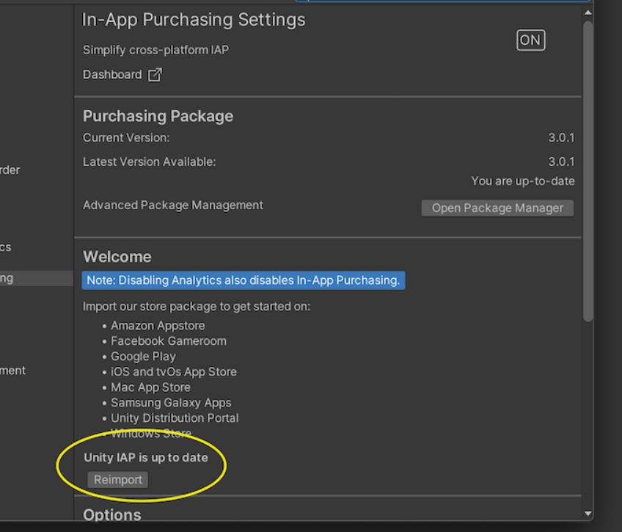Viewport: 622px width, 532px height.
Task: Click the Dashboard link text
Action: click(x=112, y=75)
